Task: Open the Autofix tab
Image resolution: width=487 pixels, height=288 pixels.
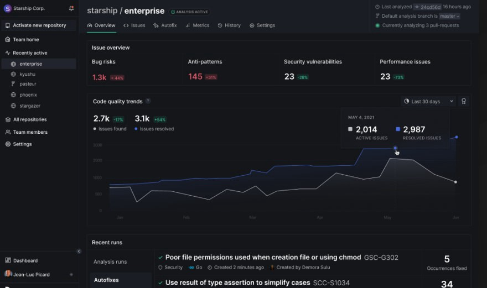Action: click(165, 25)
